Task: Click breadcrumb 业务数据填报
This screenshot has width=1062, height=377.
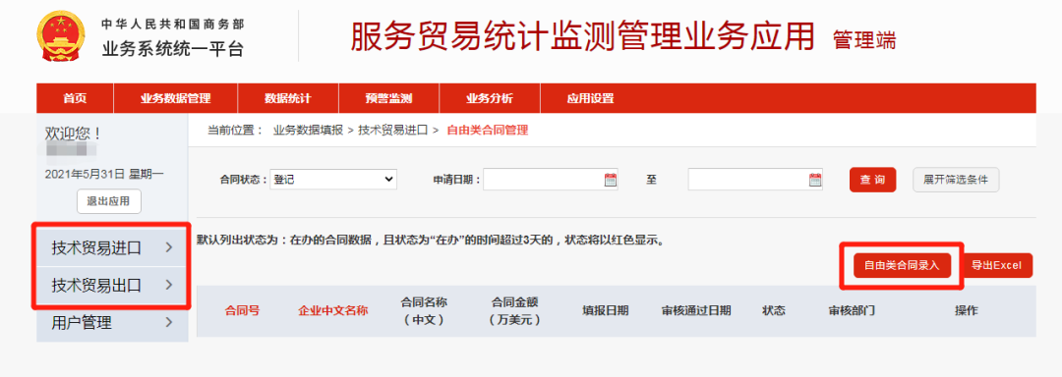Action: tap(309, 131)
